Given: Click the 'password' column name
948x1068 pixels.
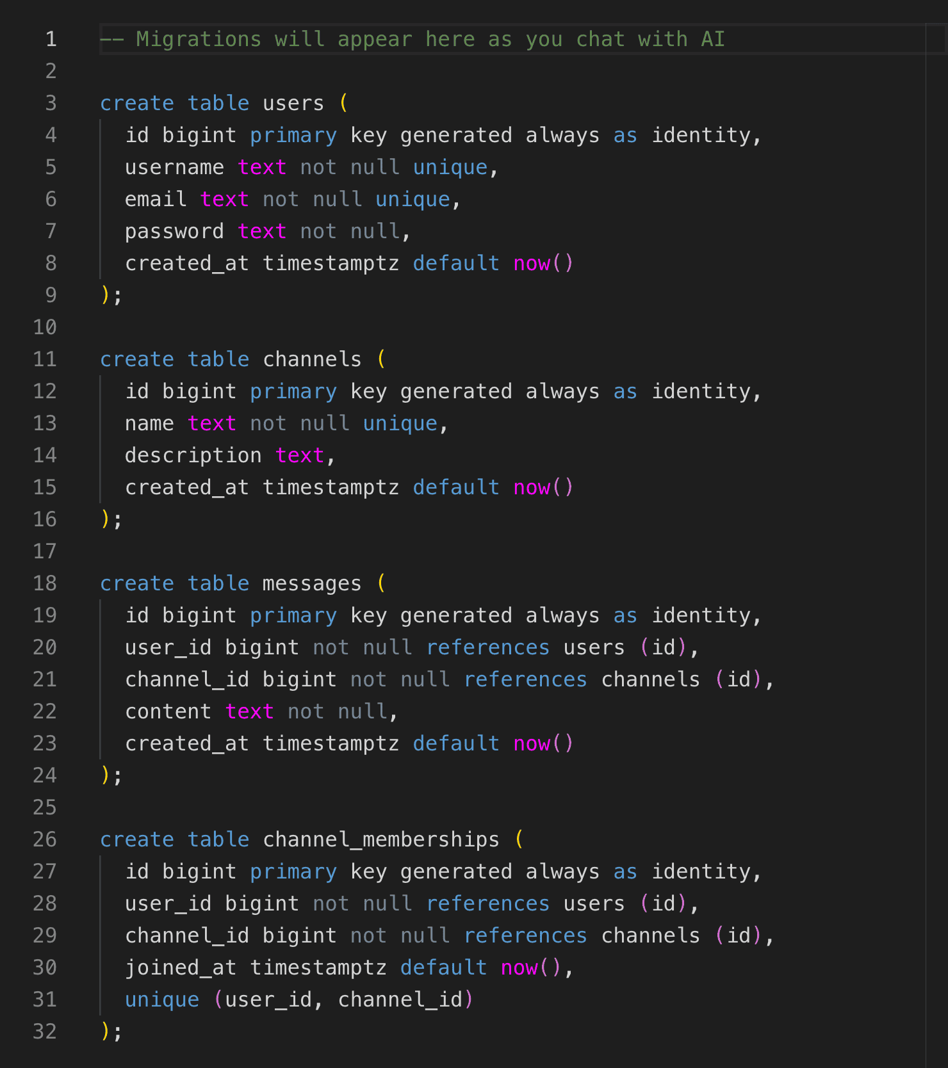Looking at the screenshot, I should (174, 231).
